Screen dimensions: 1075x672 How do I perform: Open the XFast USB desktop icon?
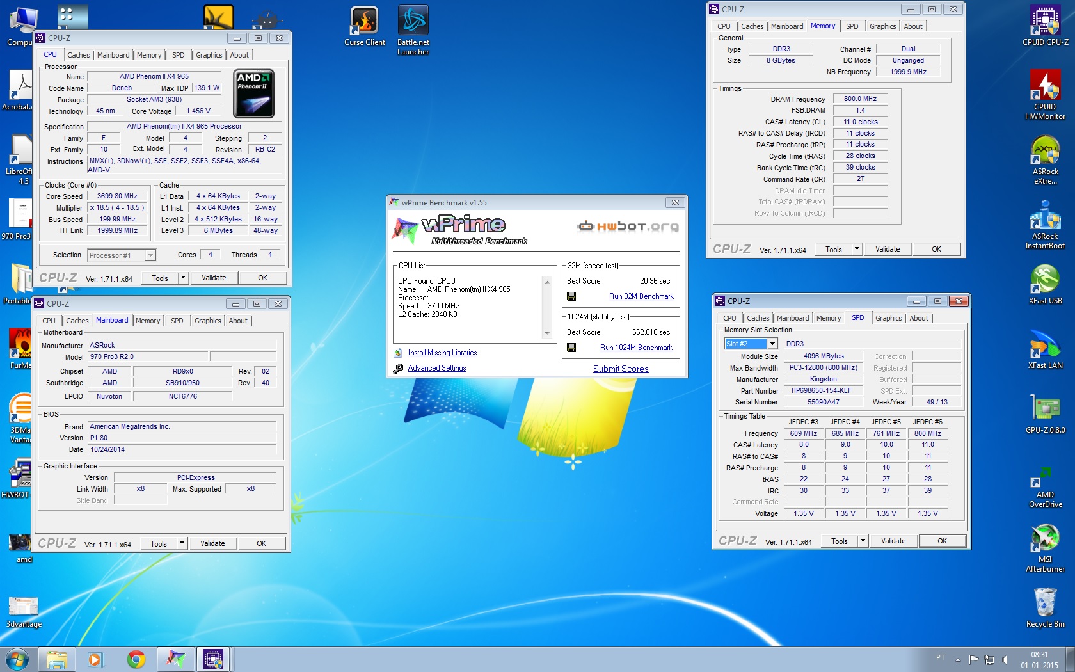(1045, 285)
